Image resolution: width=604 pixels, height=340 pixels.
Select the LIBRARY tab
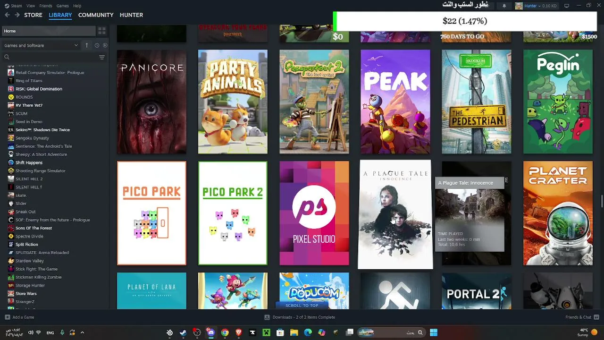pyautogui.click(x=60, y=15)
